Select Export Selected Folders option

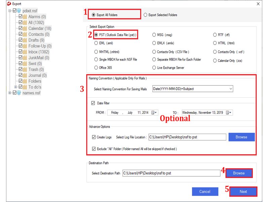pyautogui.click(x=146, y=15)
